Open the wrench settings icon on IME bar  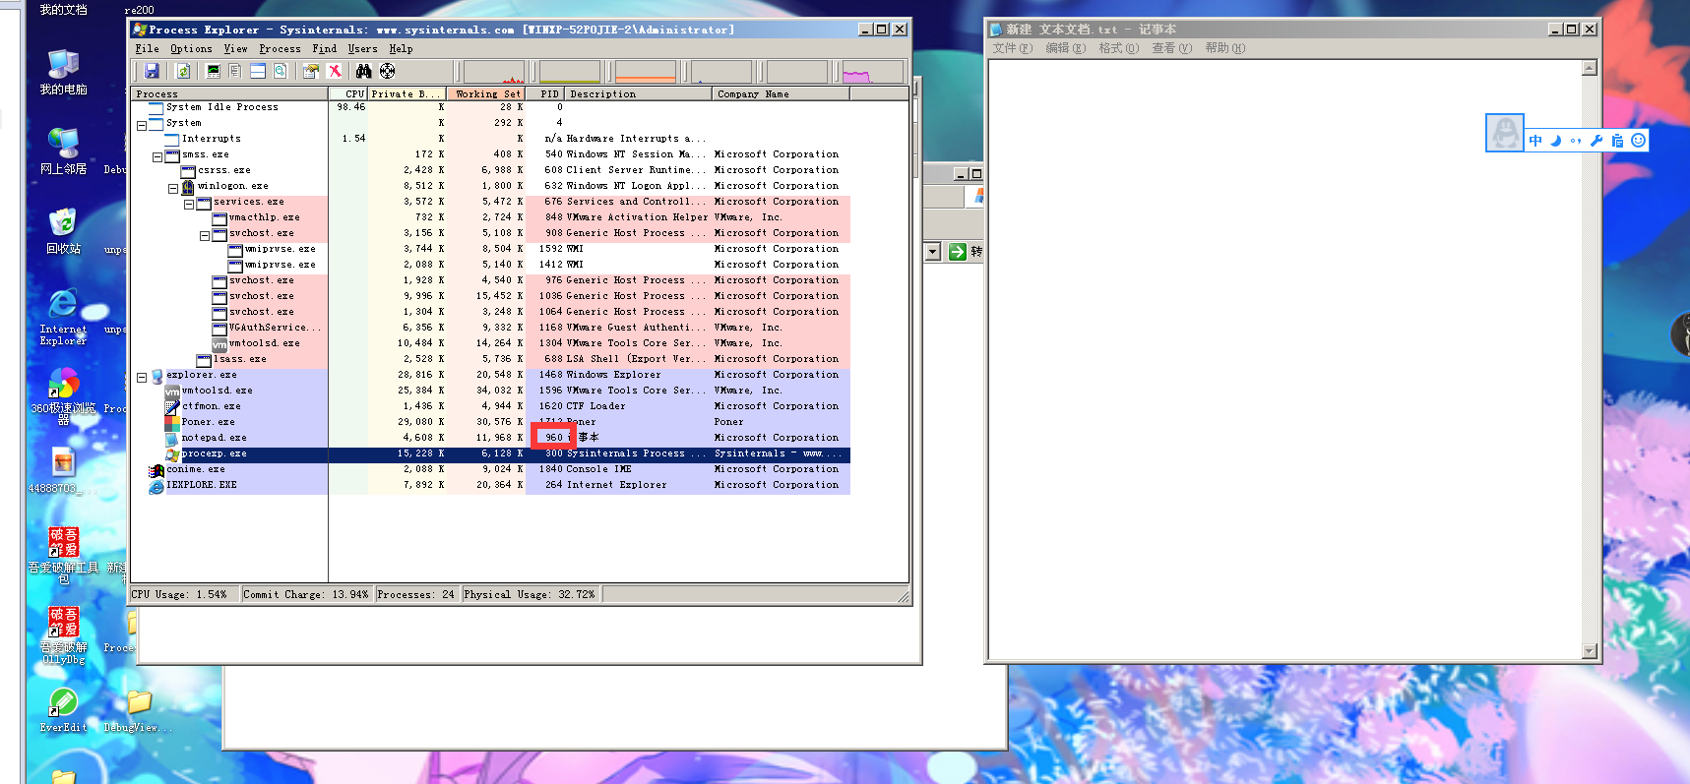pos(1596,141)
